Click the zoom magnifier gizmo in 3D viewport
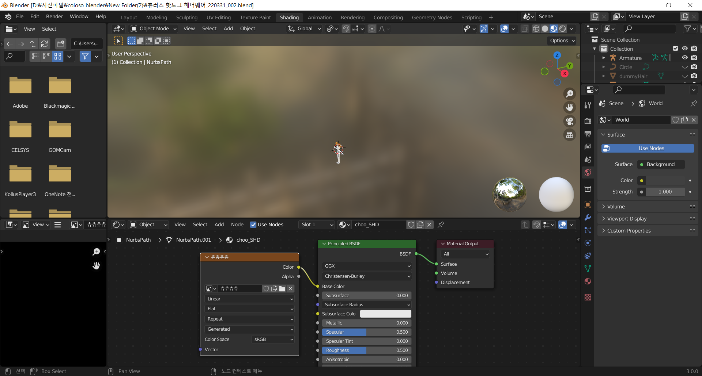Screen dimensions: 702x376 tap(570, 94)
